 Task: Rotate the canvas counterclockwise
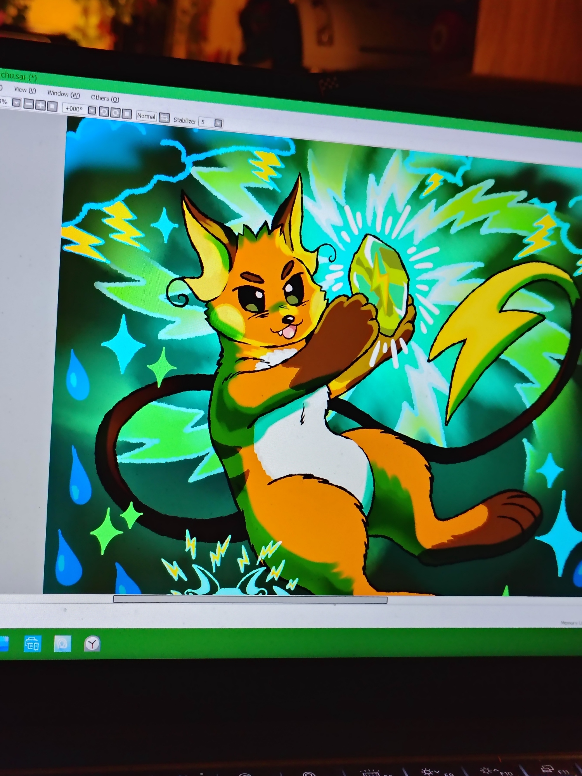(104, 112)
